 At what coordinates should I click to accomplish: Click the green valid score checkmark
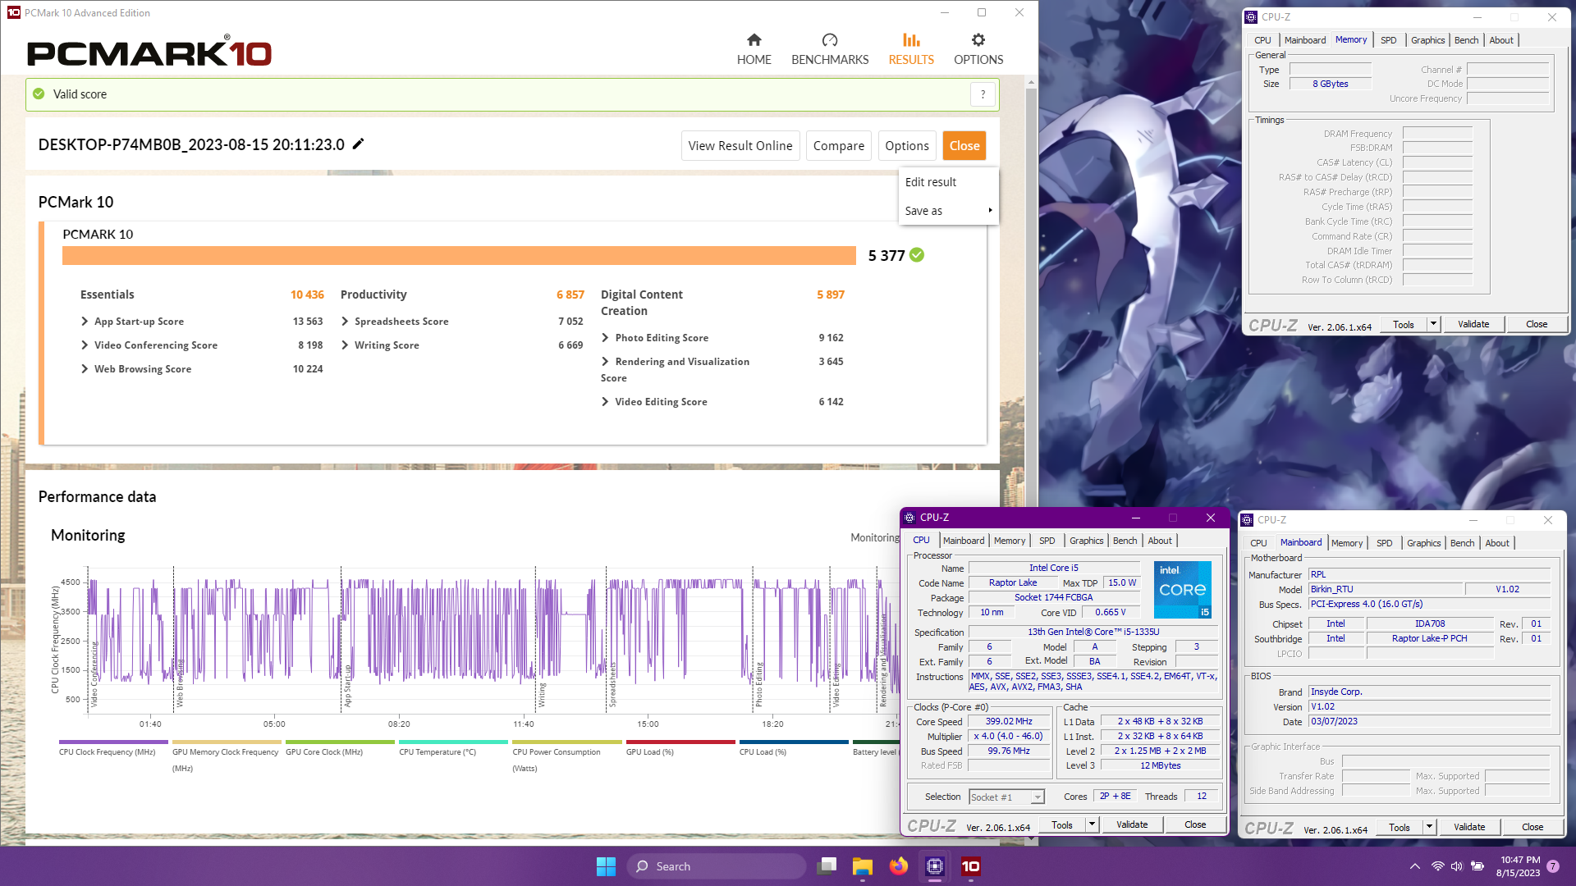click(x=39, y=94)
